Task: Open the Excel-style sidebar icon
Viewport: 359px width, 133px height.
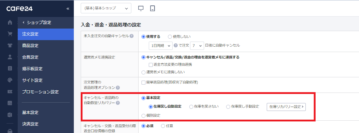Action: click(x=10, y=115)
